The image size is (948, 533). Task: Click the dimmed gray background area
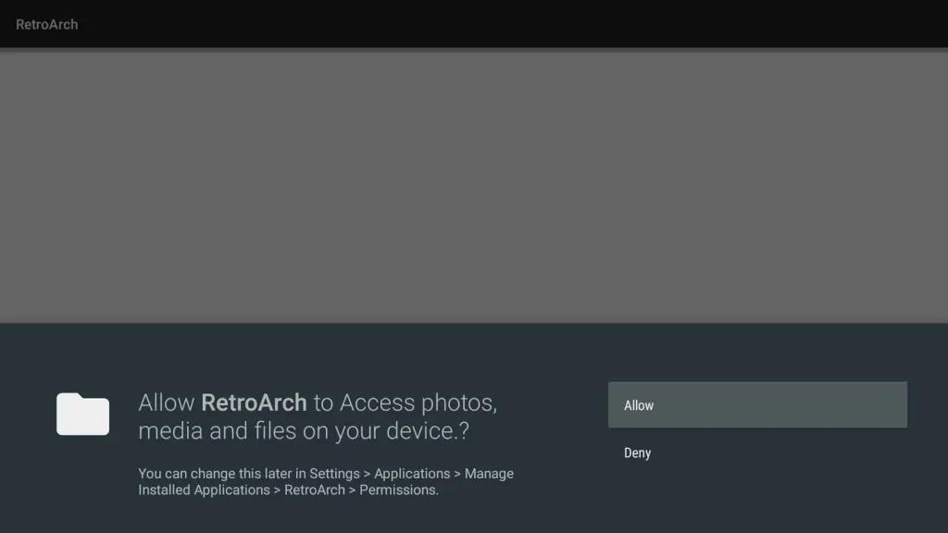474,185
